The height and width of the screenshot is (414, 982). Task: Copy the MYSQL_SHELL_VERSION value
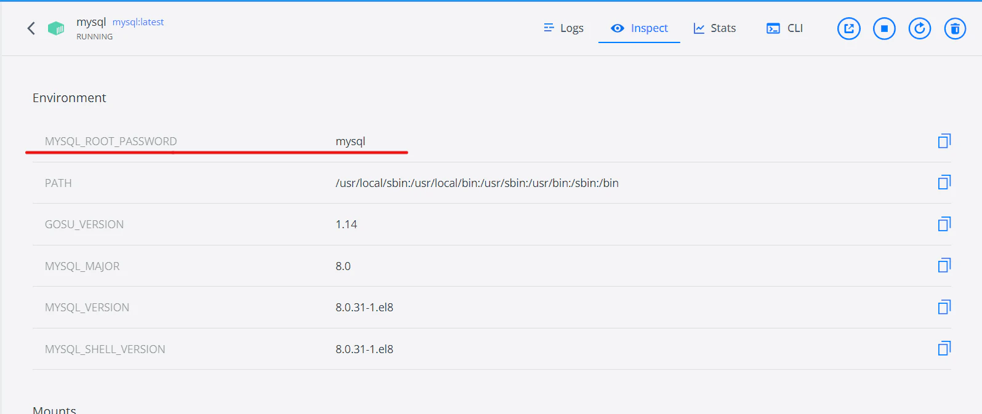pos(944,348)
